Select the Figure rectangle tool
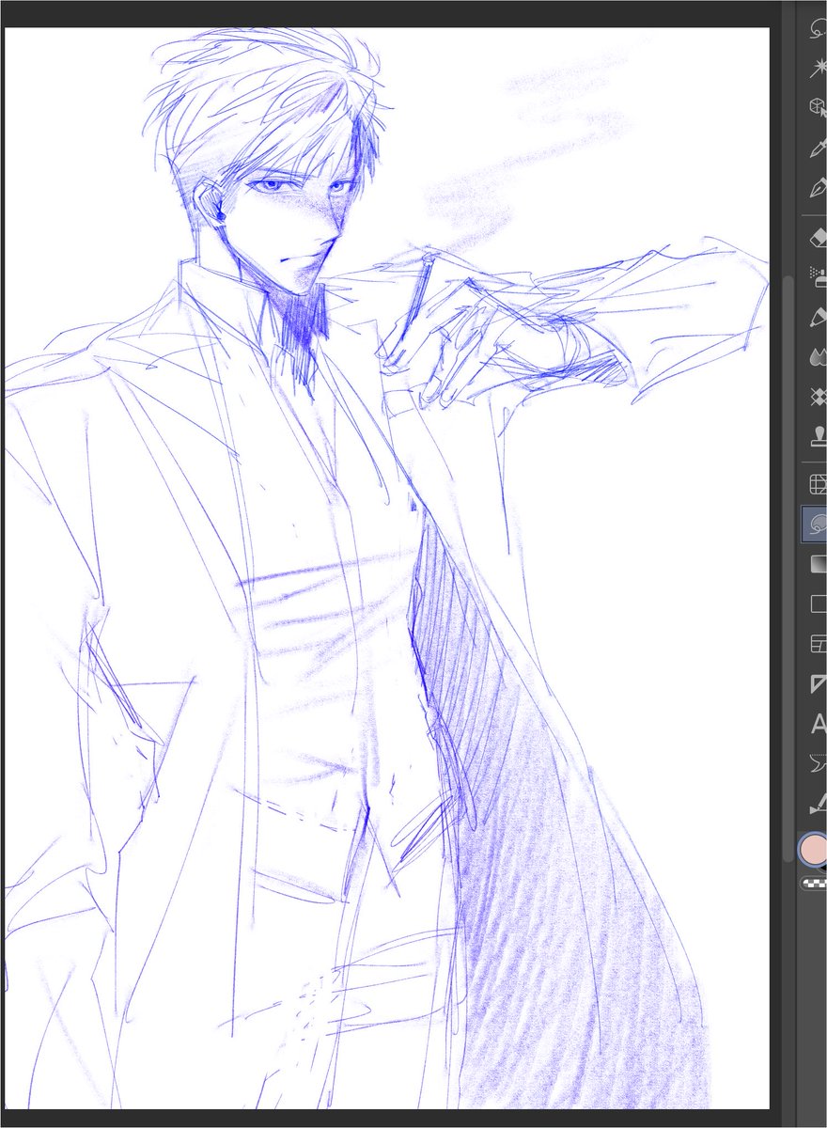Screen dimensions: 827x1128 (817, 604)
